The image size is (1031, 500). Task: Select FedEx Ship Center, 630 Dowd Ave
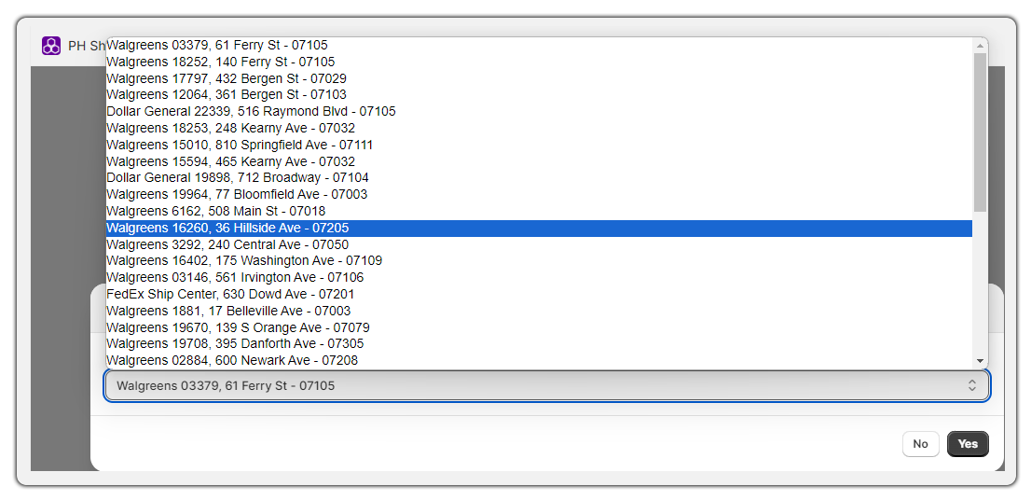coord(539,294)
